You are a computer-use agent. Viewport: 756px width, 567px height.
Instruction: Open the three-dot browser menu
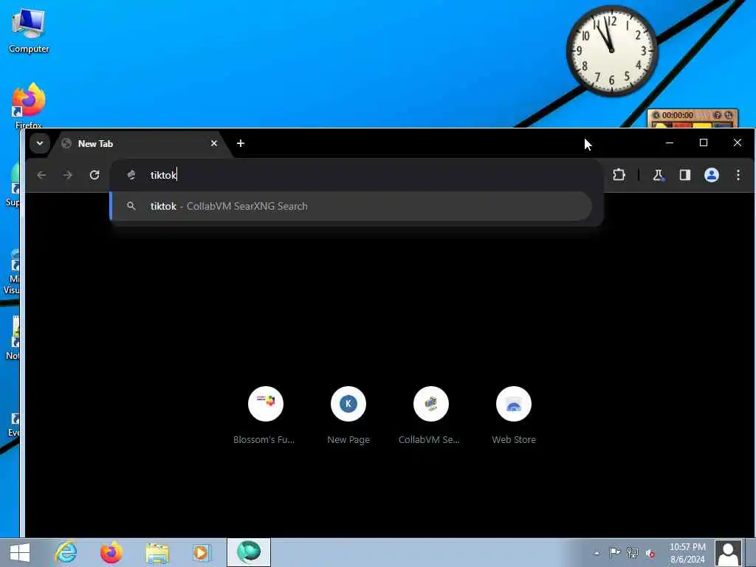point(738,175)
